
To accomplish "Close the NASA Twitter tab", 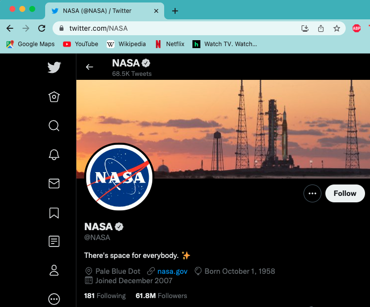I will coord(156,11).
